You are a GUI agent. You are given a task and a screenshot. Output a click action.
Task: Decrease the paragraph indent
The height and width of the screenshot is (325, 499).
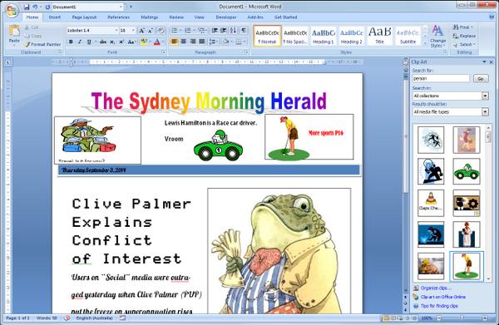[215, 31]
